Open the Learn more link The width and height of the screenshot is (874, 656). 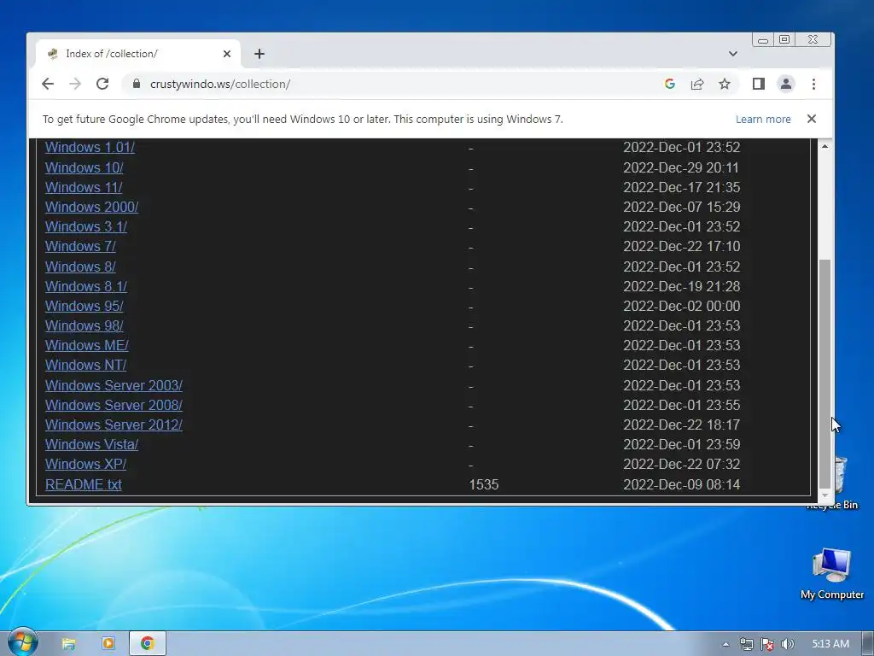click(763, 119)
